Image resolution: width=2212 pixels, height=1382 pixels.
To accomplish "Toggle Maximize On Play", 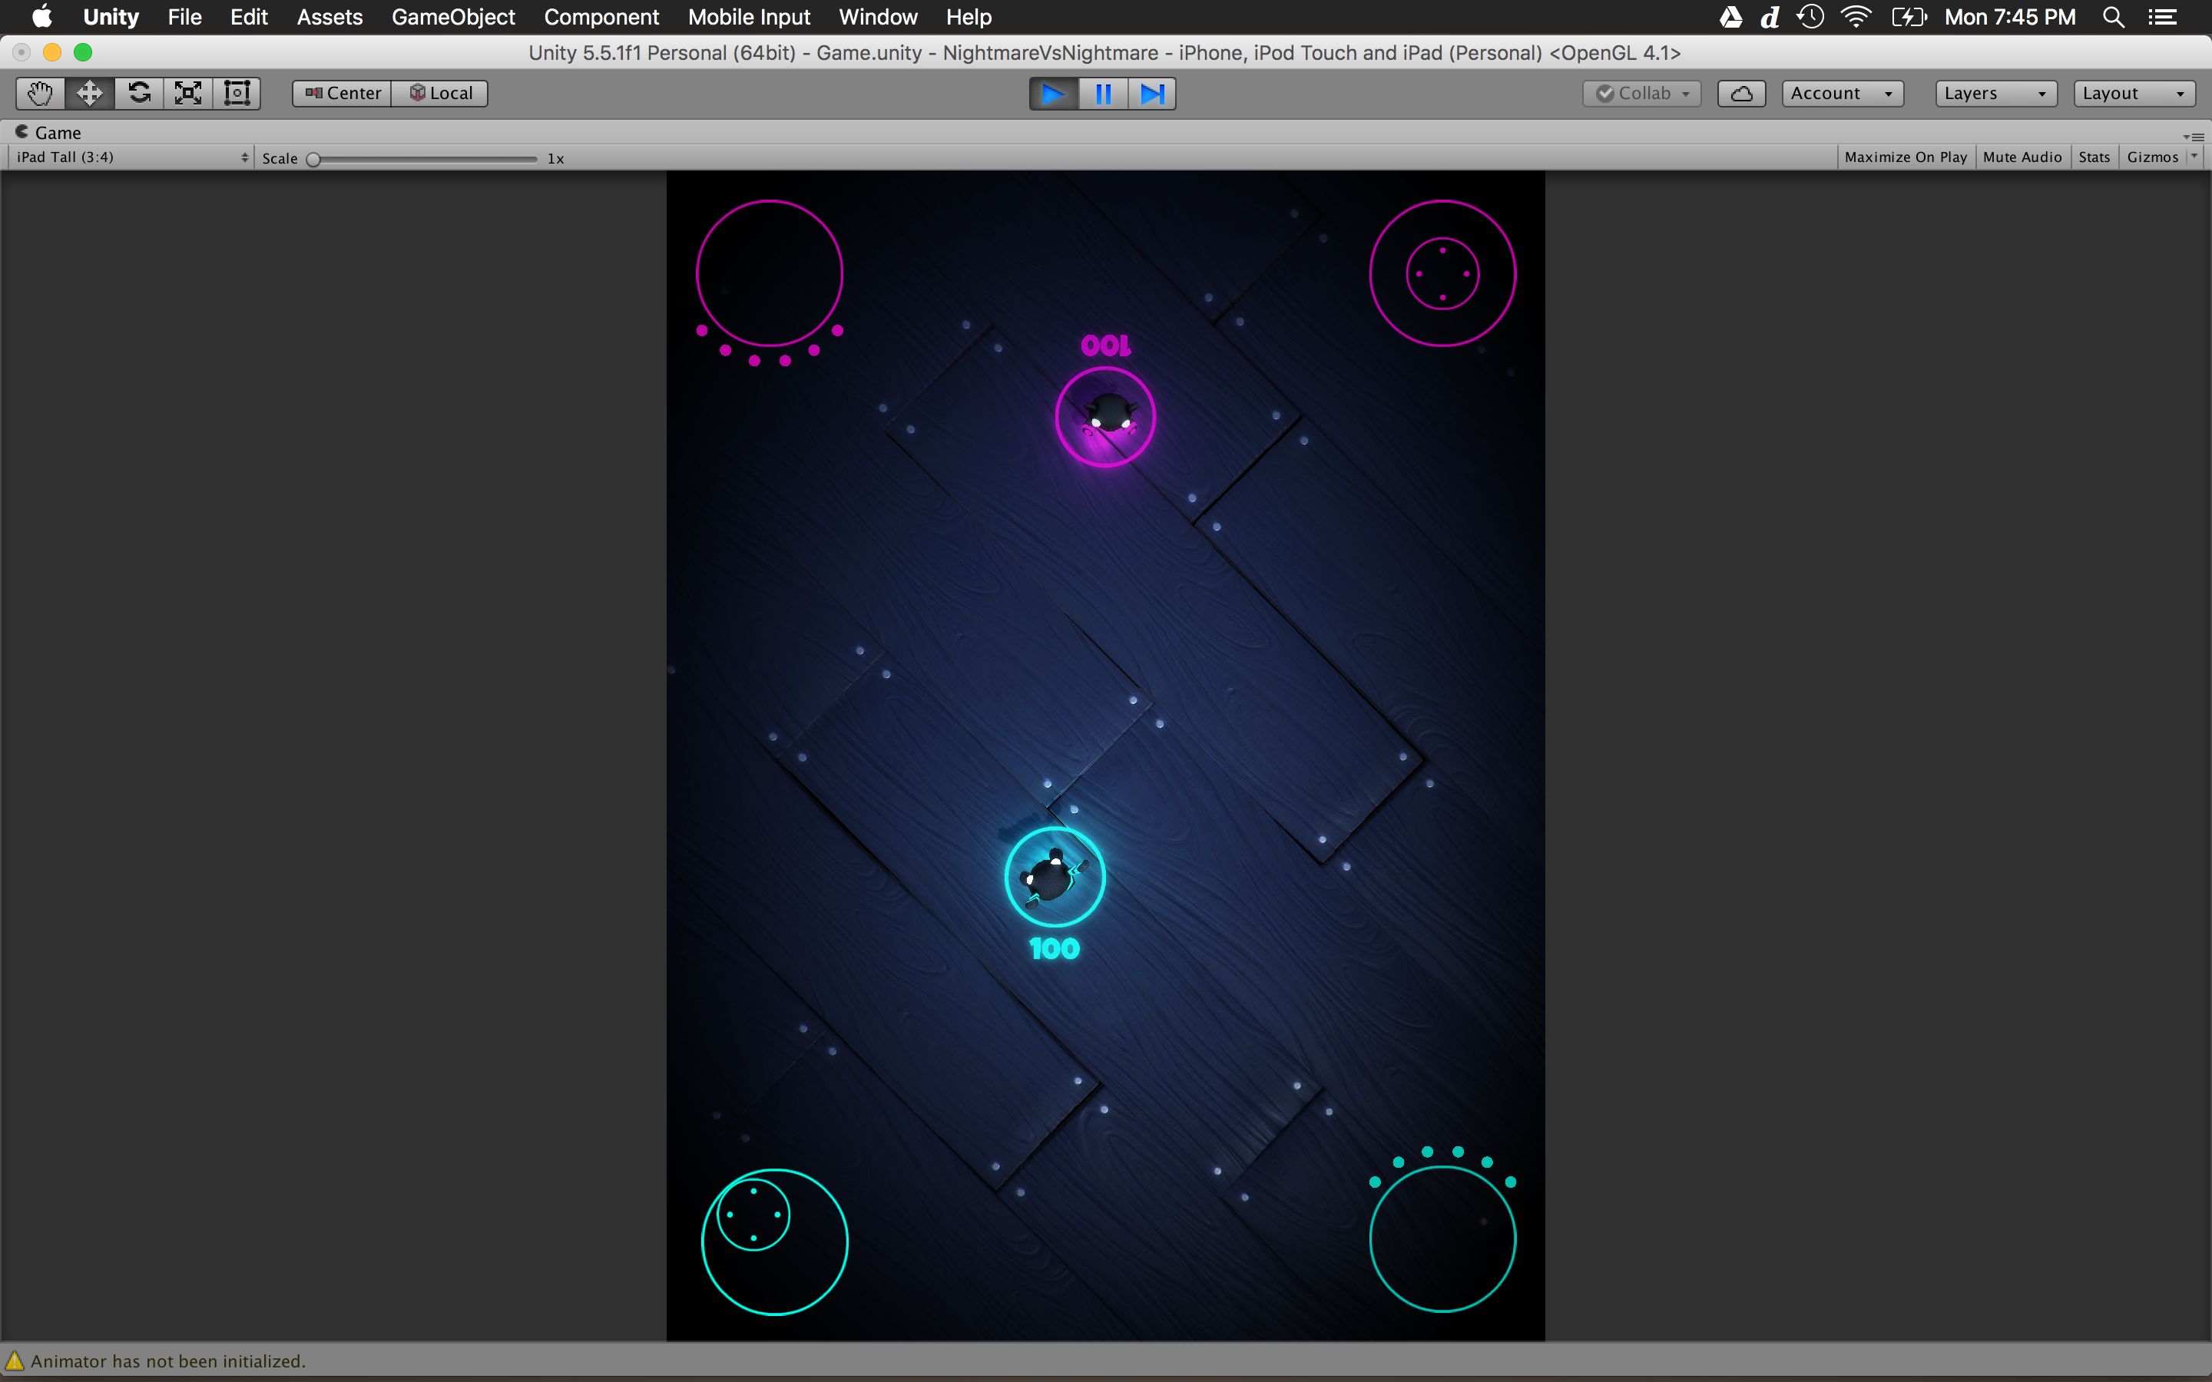I will (x=1905, y=157).
